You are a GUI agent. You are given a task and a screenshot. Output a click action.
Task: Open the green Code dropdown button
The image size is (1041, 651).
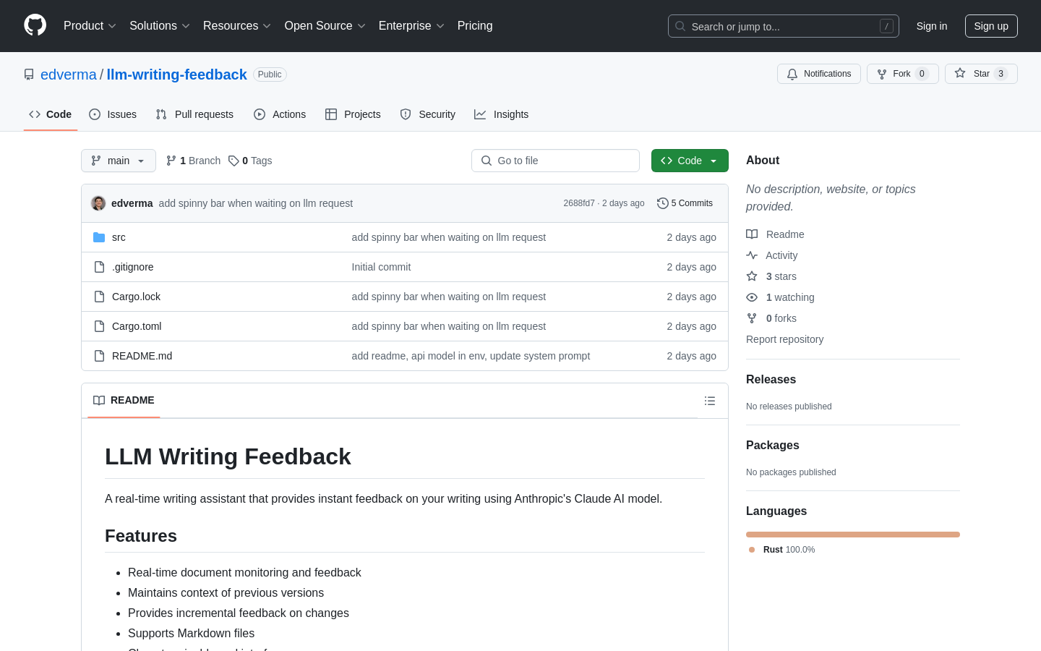[x=690, y=161]
